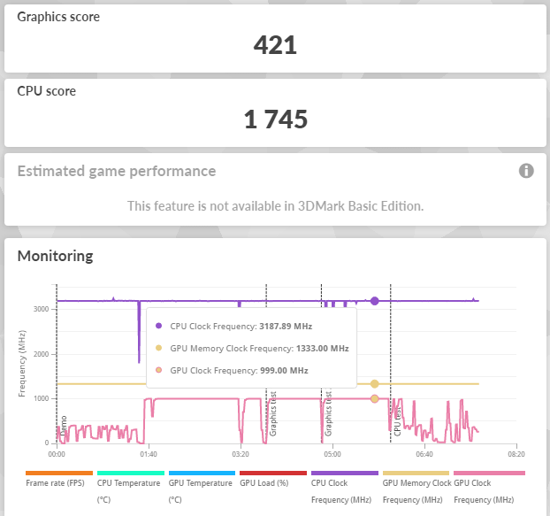Click the 05:00 time axis label
Viewport: 550px width, 516px height.
[332, 454]
